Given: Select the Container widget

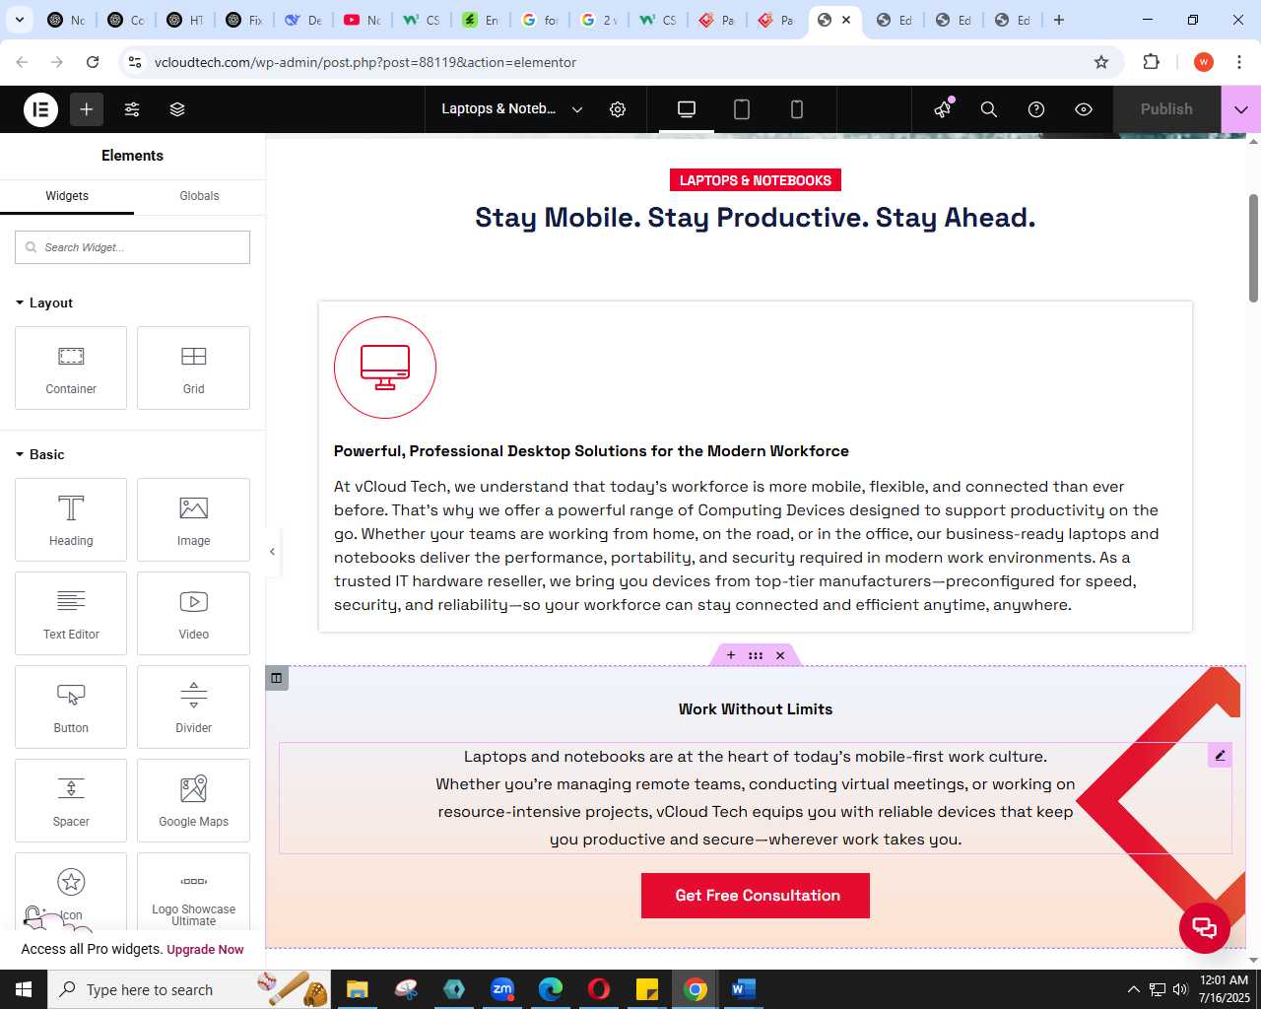Looking at the screenshot, I should click(x=71, y=368).
